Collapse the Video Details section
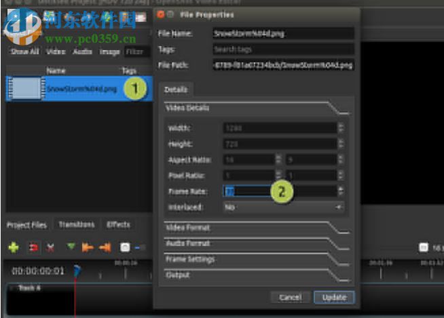The image size is (444, 318). 257,108
